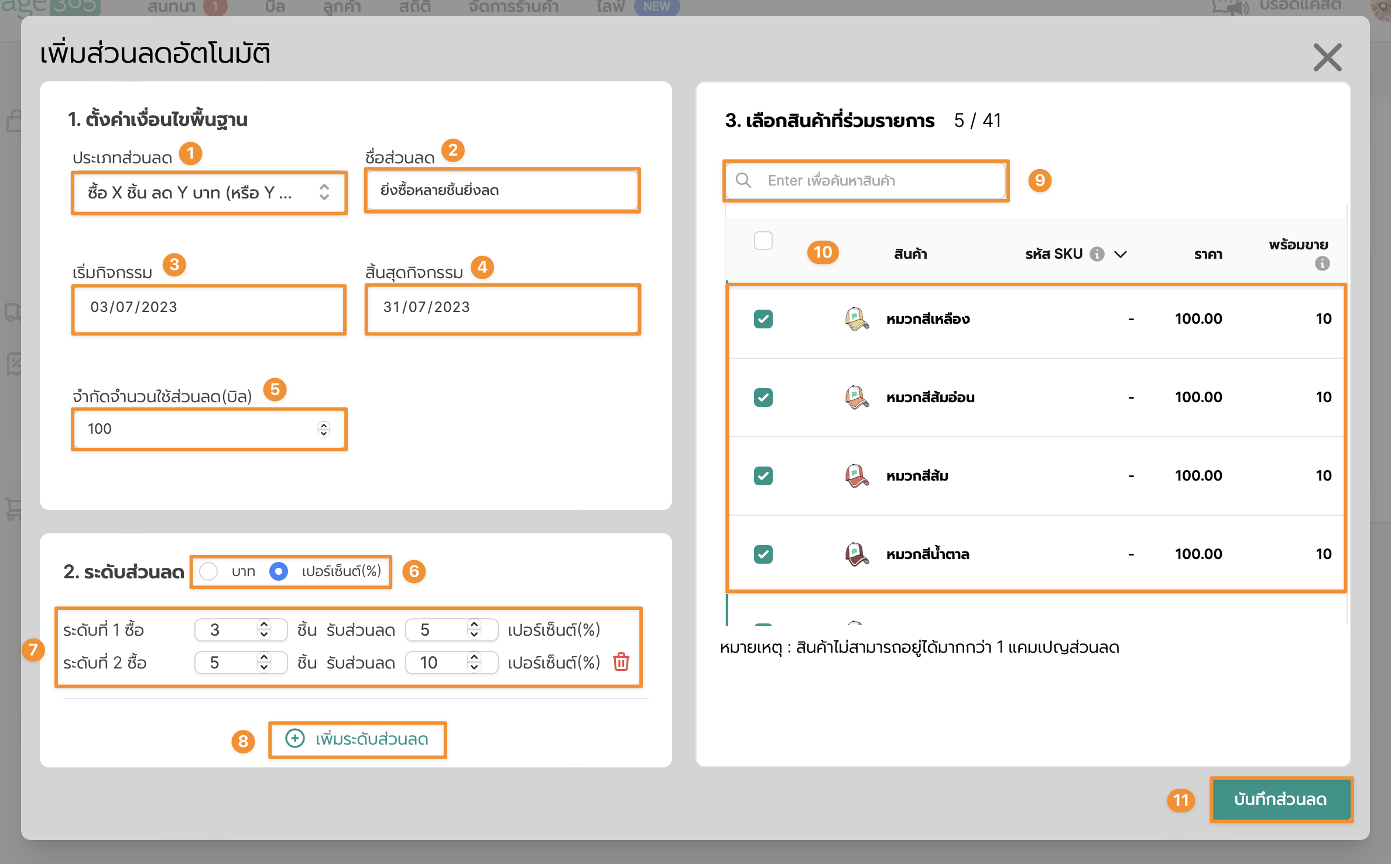Image resolution: width=1391 pixels, height=864 pixels.
Task: Click the info icon under พร้อมขาย header
Action: tap(1322, 264)
